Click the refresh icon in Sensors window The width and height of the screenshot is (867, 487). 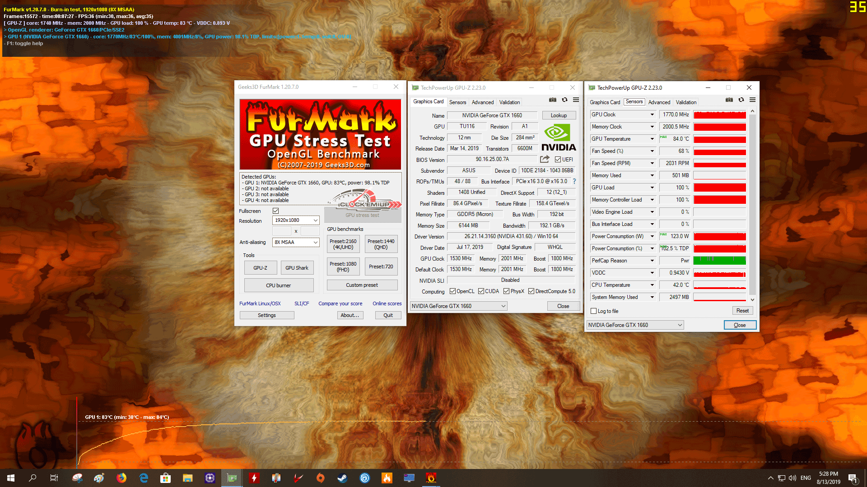(741, 100)
